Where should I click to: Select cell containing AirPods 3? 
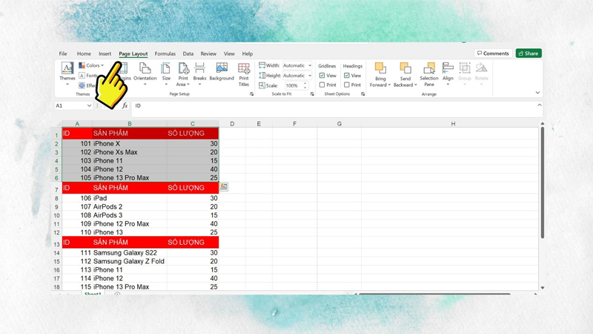(x=129, y=215)
